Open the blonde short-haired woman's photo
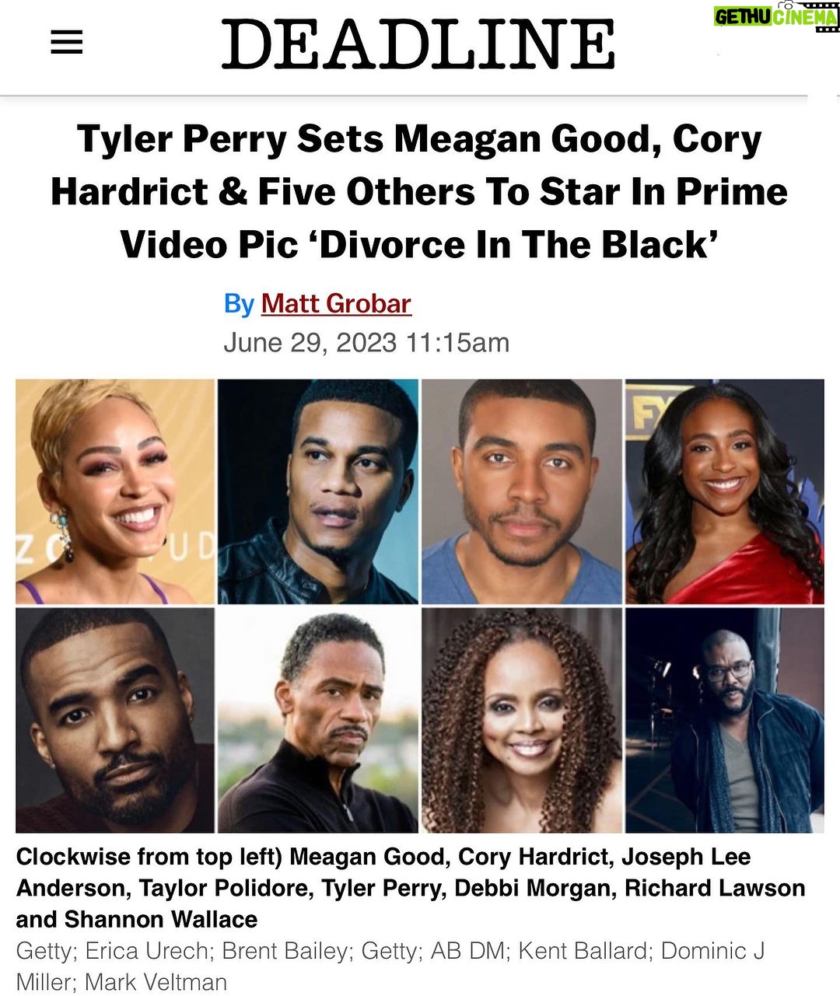The width and height of the screenshot is (840, 996). pos(115,491)
